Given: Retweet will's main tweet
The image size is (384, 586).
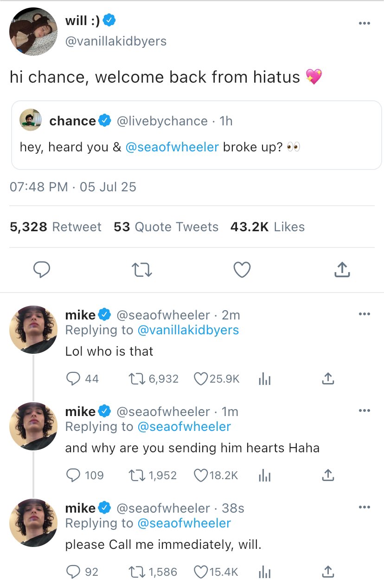Looking at the screenshot, I should click(x=141, y=270).
